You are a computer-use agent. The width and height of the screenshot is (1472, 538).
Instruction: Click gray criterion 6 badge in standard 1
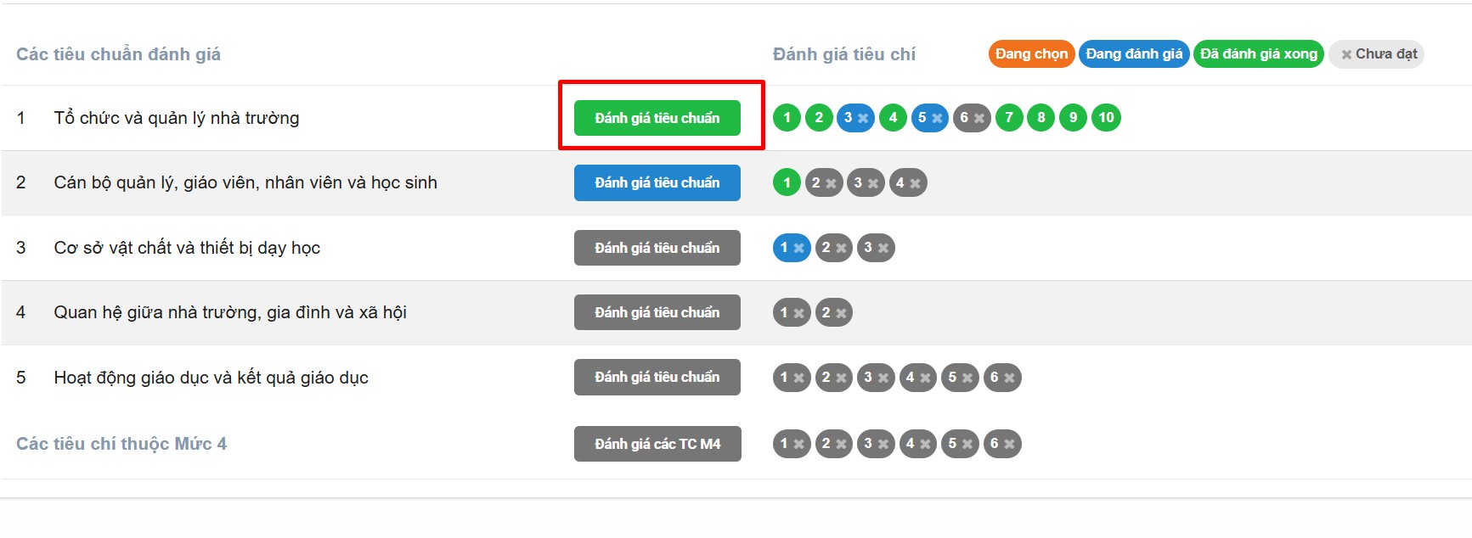[x=972, y=117]
